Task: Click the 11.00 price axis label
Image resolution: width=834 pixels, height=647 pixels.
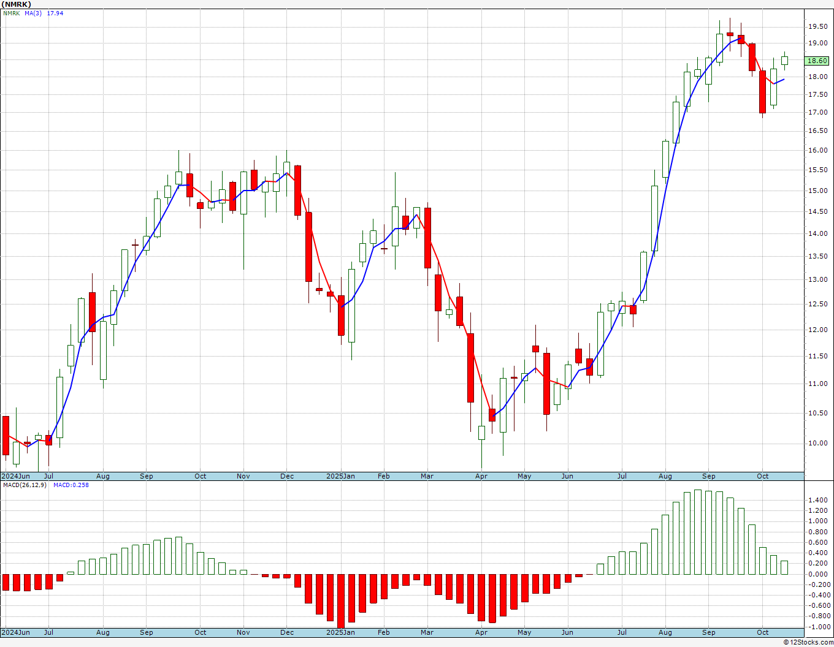Action: point(817,384)
